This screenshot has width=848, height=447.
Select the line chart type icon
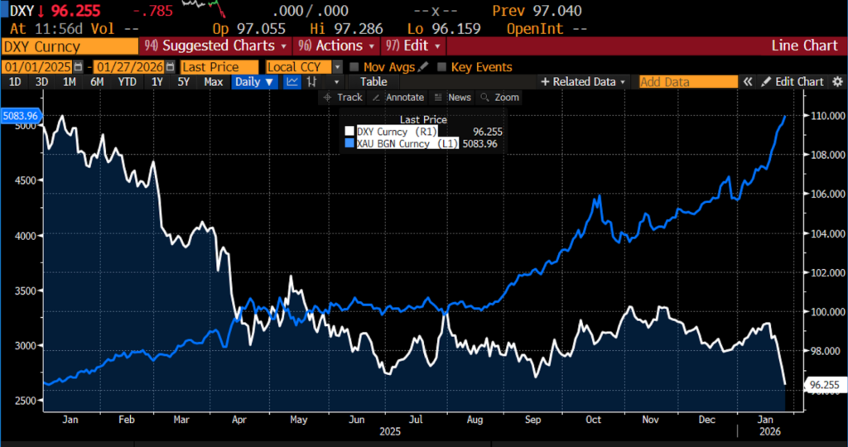[292, 82]
